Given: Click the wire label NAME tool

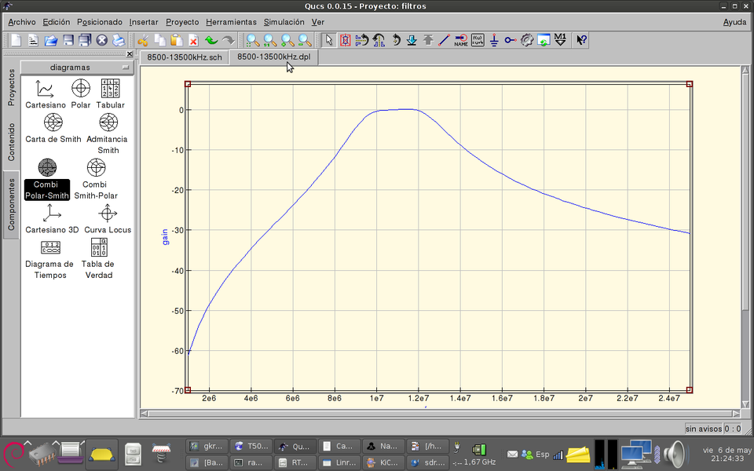Looking at the screenshot, I should [461, 39].
